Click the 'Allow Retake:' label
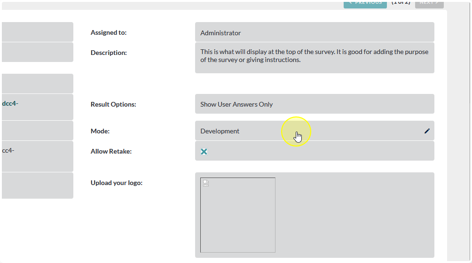 coord(111,152)
